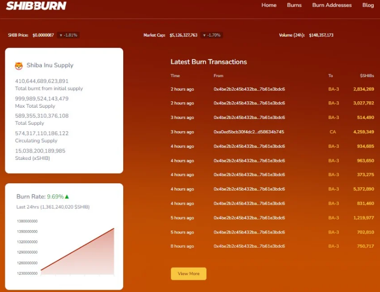380x292 pixels.
Task: Open sender address of 750,717 burn
Action: click(x=249, y=246)
